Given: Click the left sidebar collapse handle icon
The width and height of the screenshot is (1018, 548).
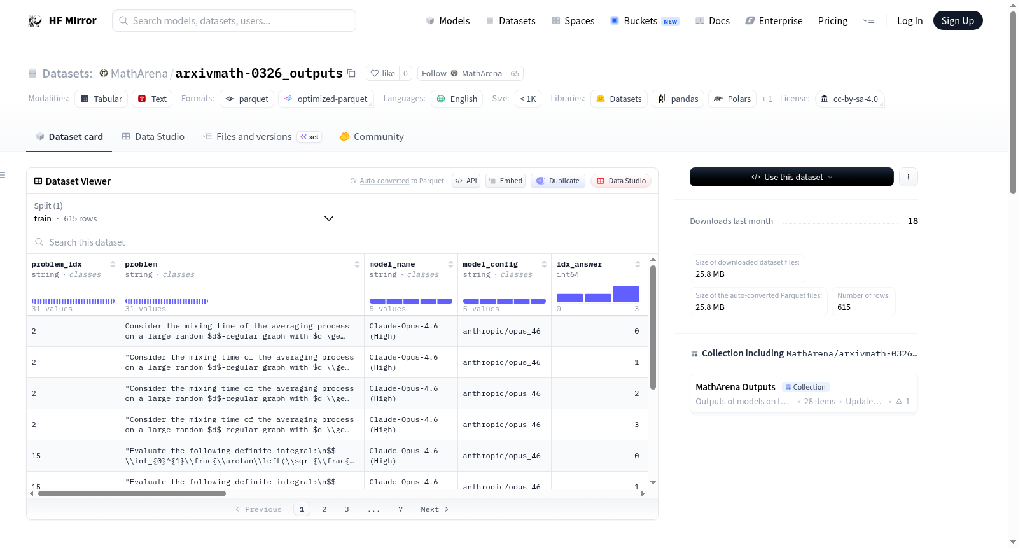Looking at the screenshot, I should 3,175.
